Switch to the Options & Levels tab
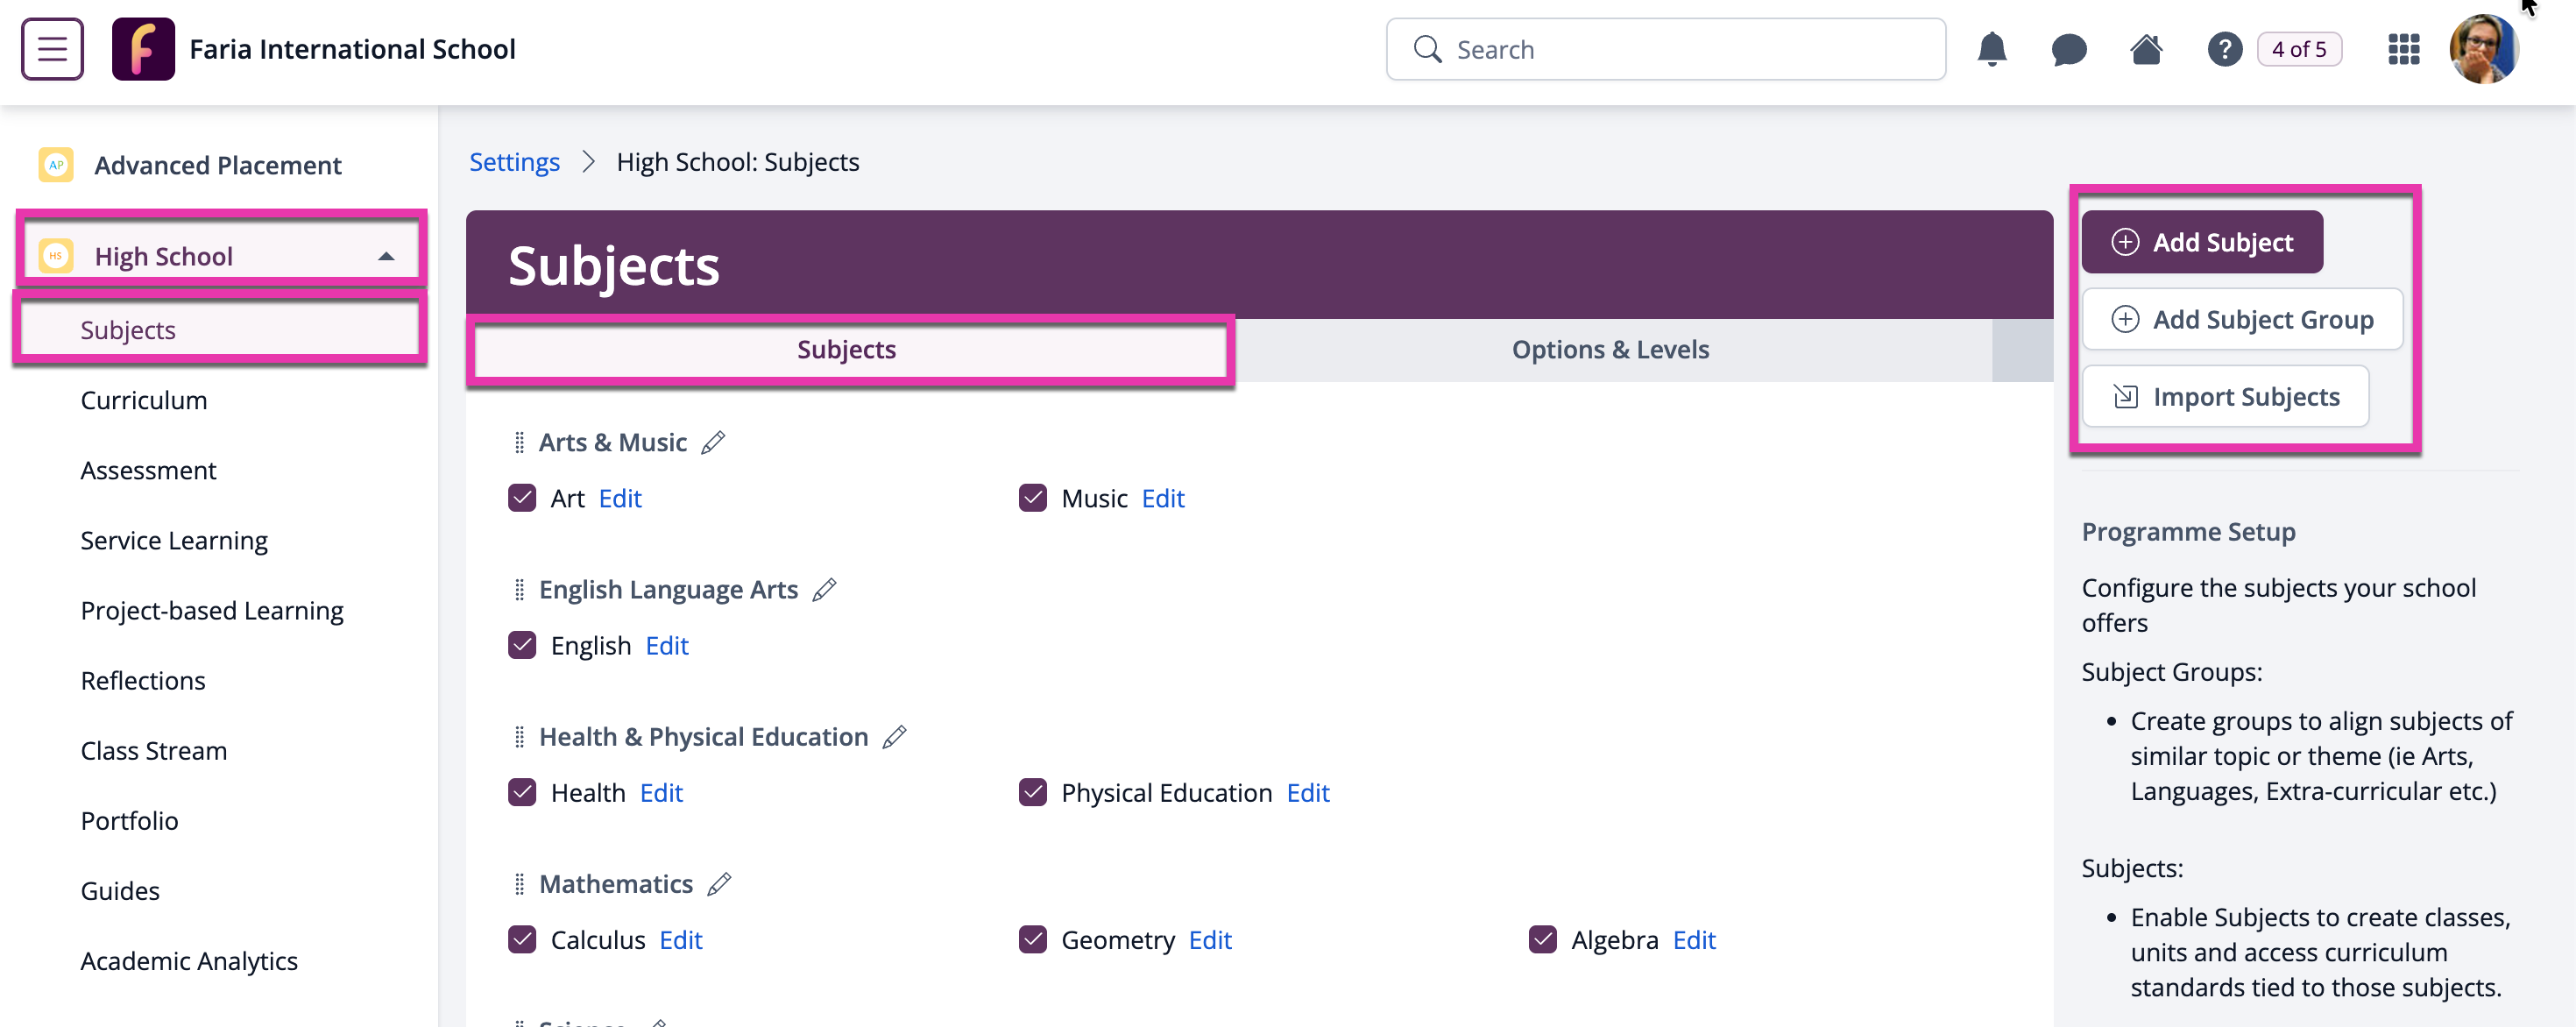Screen dimensions: 2576x1027 [1610, 349]
